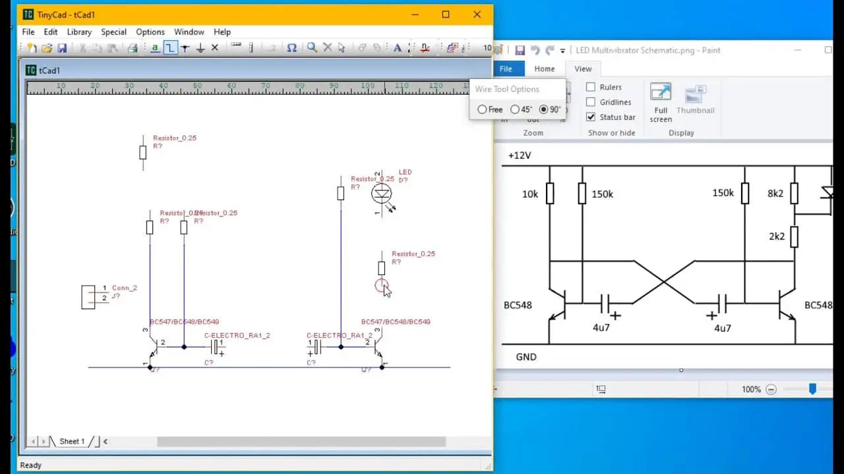Viewport: 844px width, 474px height.
Task: Click the TinyCAD horizontal scrollbar thumb
Action: tap(301, 442)
